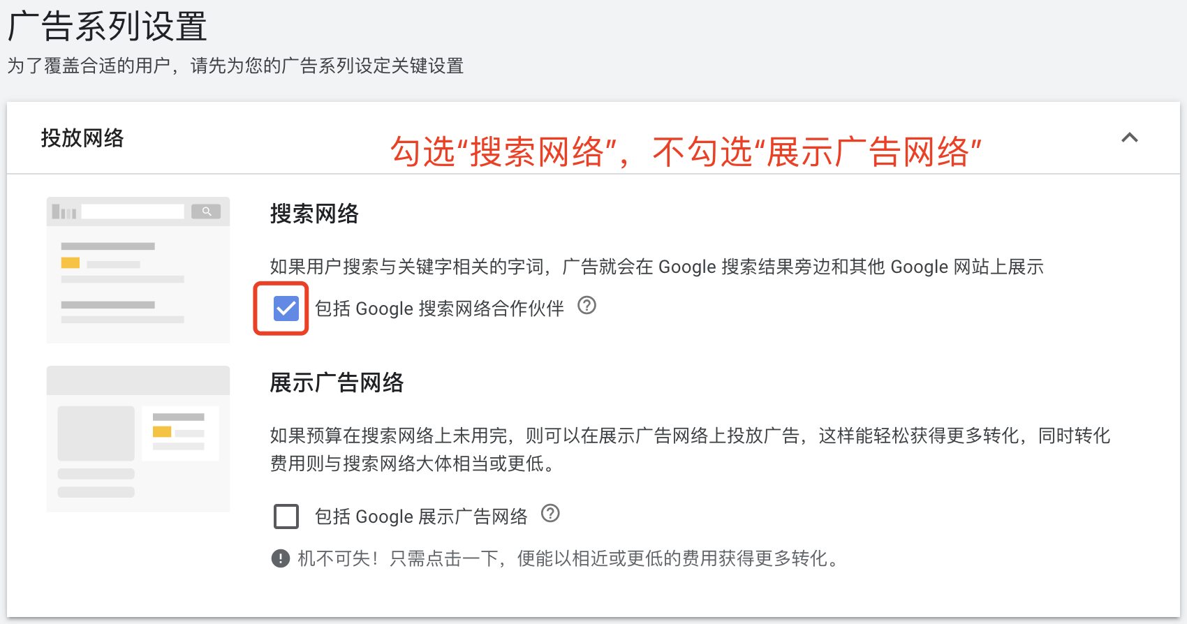Click the 包括 Google 搜索网络合作伙伴 label

439,309
